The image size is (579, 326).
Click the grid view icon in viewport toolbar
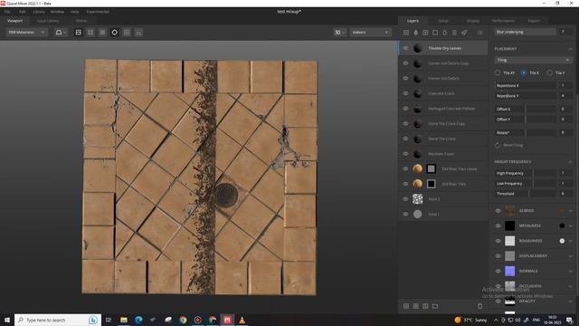[x=102, y=33]
